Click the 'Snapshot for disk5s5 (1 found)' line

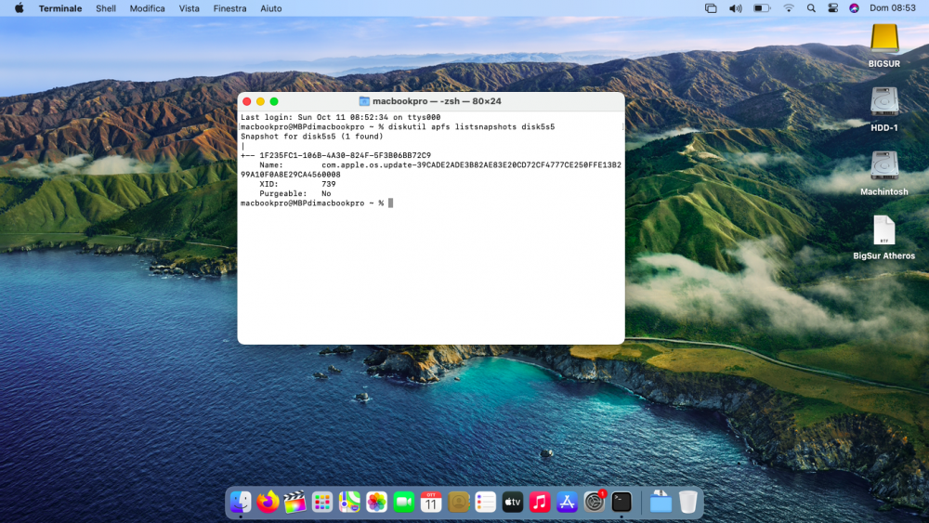coord(311,137)
